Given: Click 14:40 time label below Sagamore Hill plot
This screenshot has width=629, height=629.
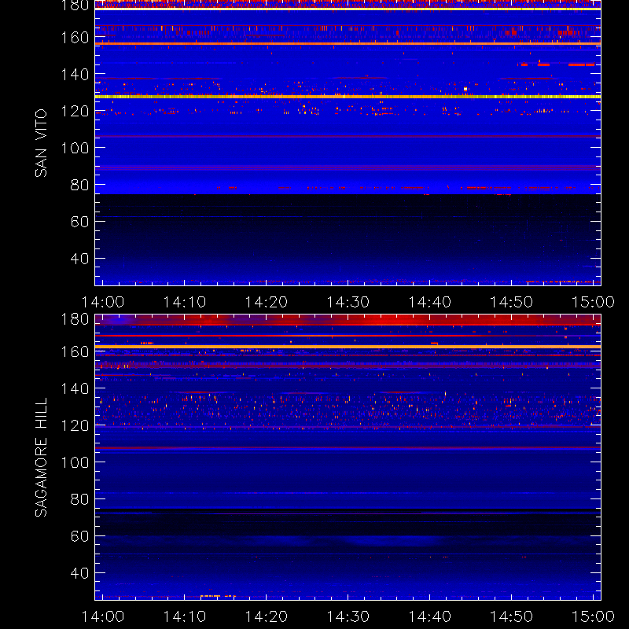Looking at the screenshot, I should coord(429,616).
